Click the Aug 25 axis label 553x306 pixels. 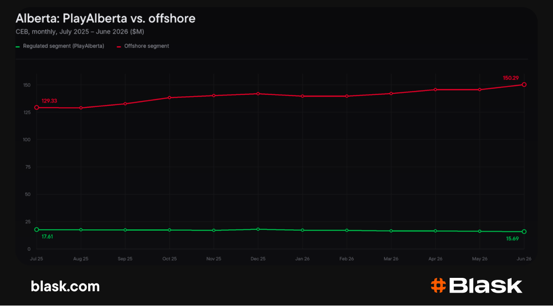click(x=81, y=259)
